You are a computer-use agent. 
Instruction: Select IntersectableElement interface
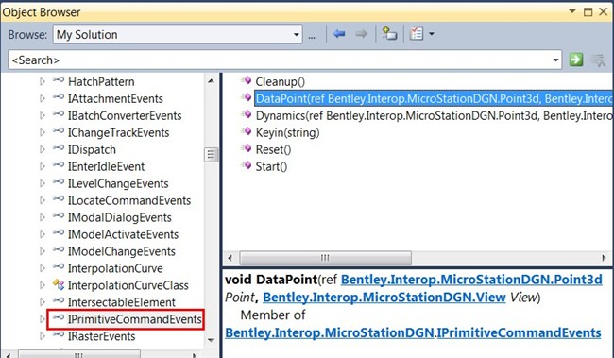(122, 302)
